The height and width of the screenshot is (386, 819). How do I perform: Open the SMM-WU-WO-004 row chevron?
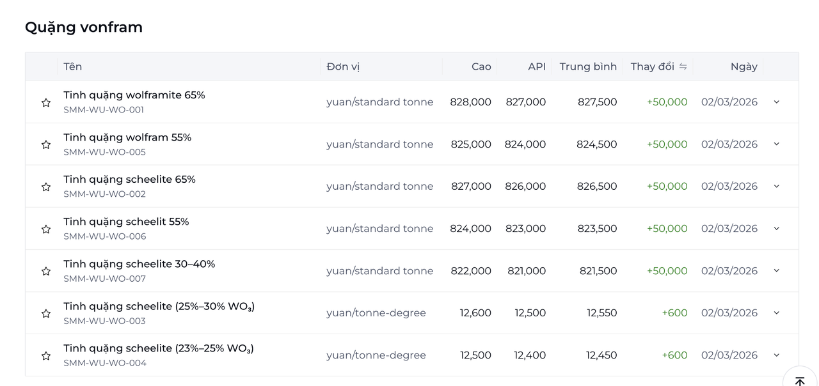point(776,355)
